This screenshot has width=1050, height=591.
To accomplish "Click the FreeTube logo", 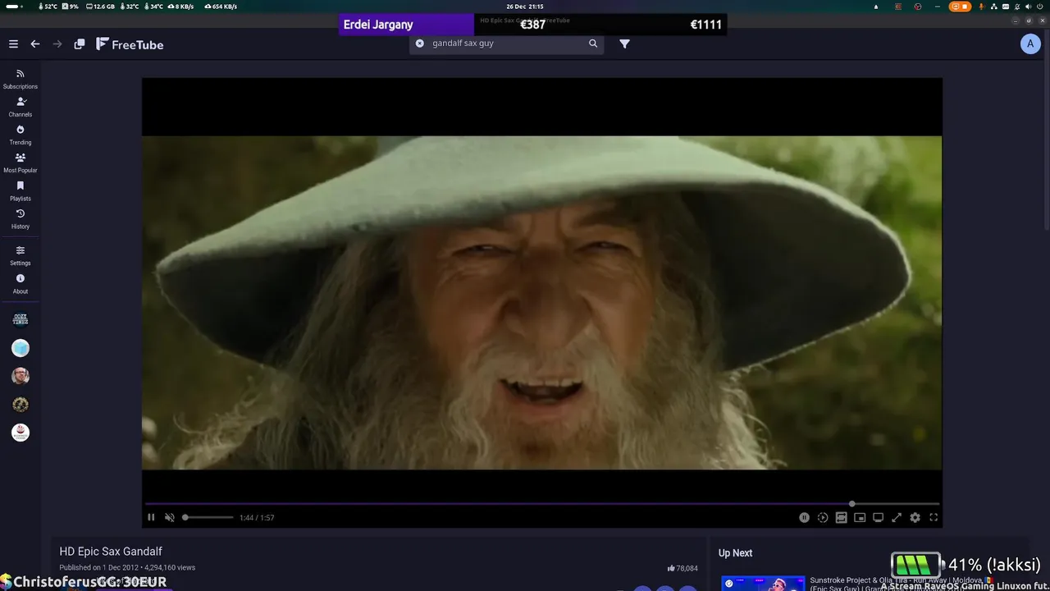I will point(130,44).
